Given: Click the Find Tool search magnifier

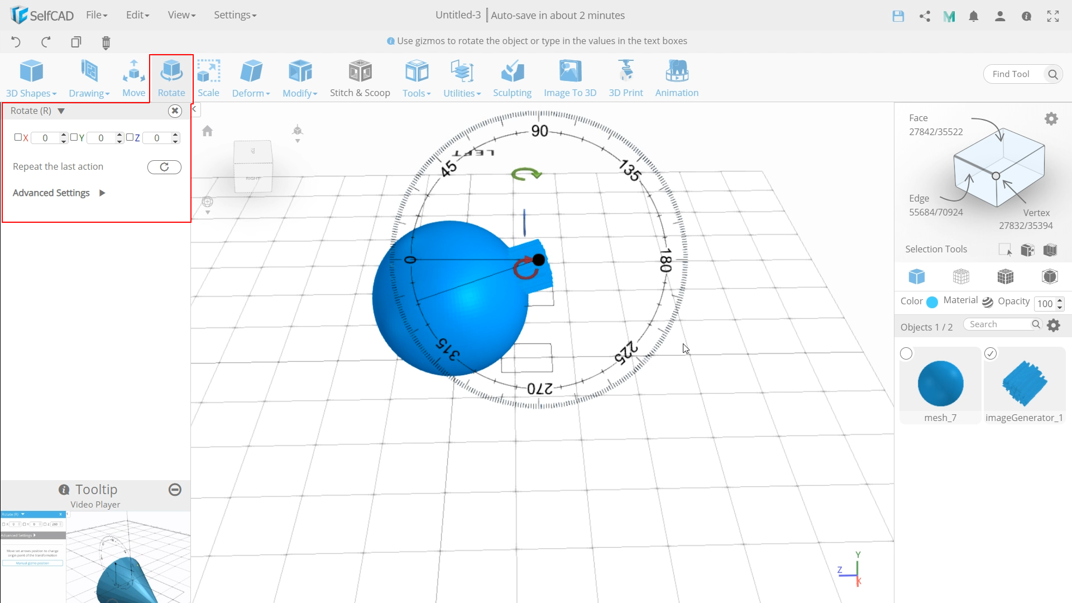Looking at the screenshot, I should [x=1052, y=74].
